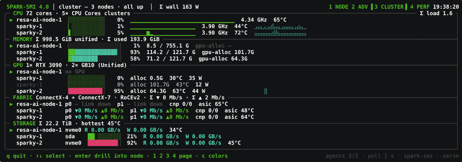Screen dimensions: 462x162
Task: Click the sparky-2 GPU usage bar at 95%
Action: coord(86,91)
